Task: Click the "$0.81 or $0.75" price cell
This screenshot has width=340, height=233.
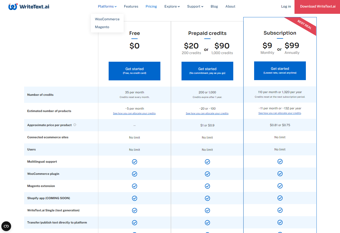Action: (280, 125)
